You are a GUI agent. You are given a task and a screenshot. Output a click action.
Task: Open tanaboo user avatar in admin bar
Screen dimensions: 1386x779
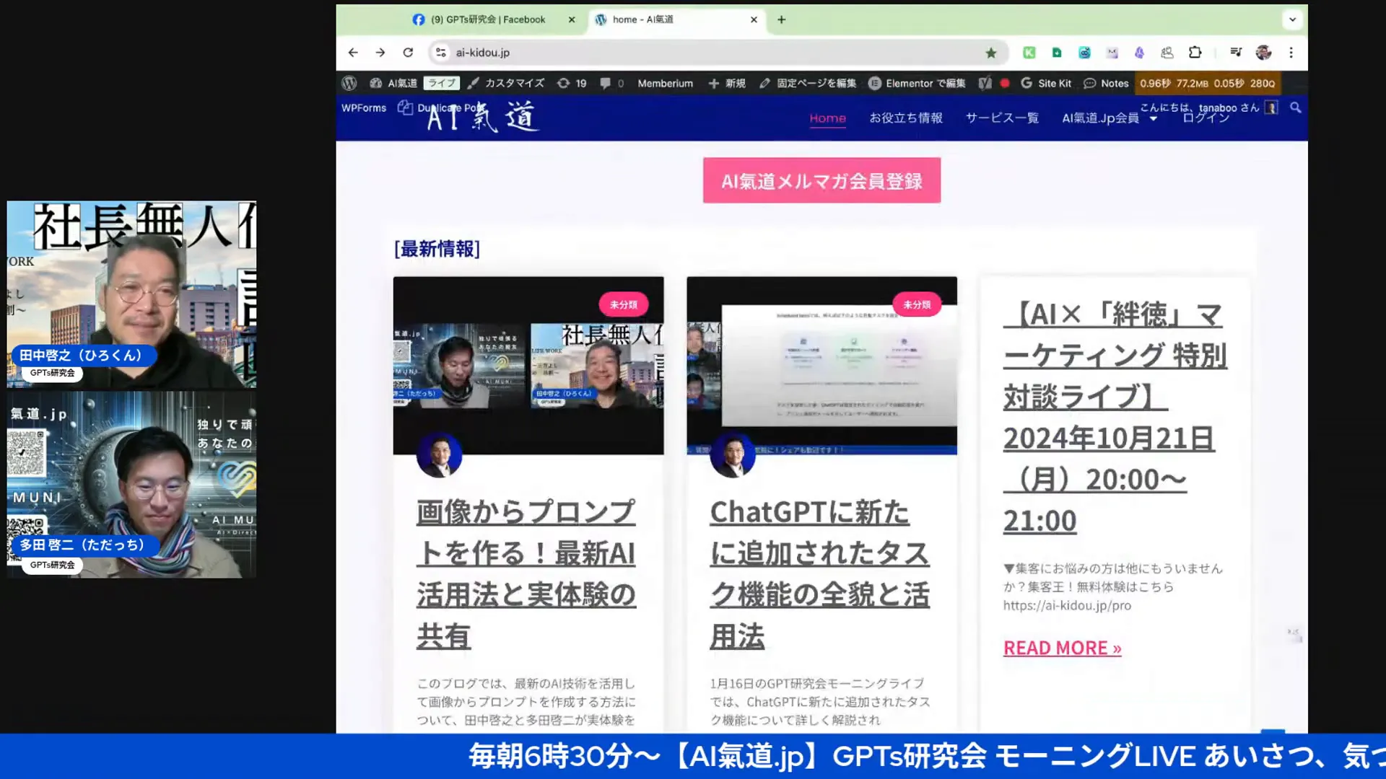1272,107
